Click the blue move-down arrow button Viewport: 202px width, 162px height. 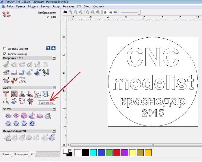tap(53, 48)
